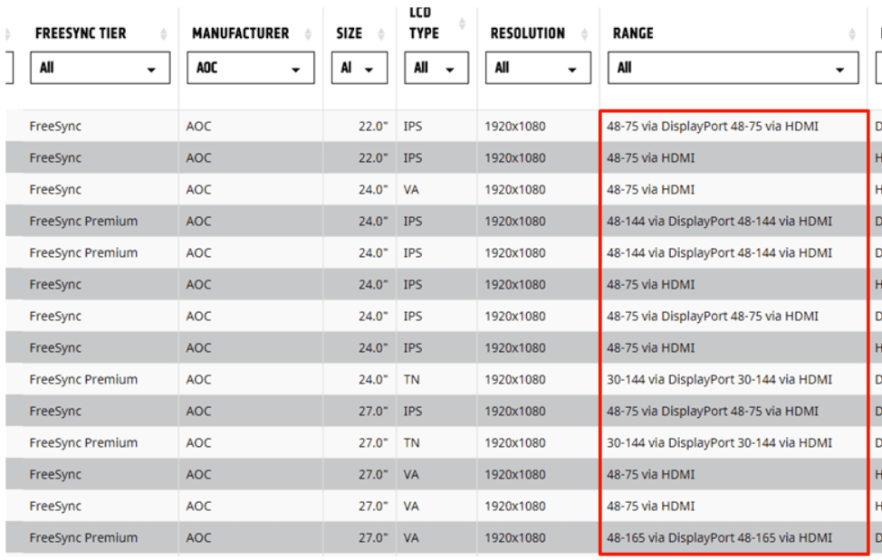Click 1920x1080 in the 27.0" TN row

(515, 442)
